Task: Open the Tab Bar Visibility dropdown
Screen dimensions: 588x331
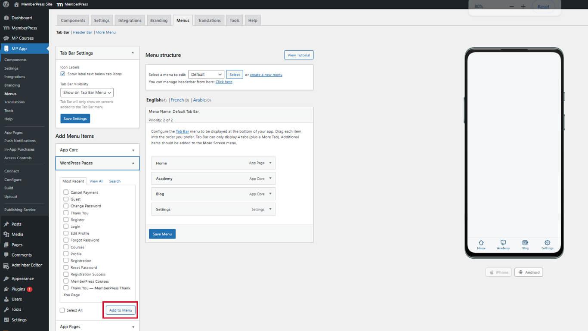Action: coord(87,92)
